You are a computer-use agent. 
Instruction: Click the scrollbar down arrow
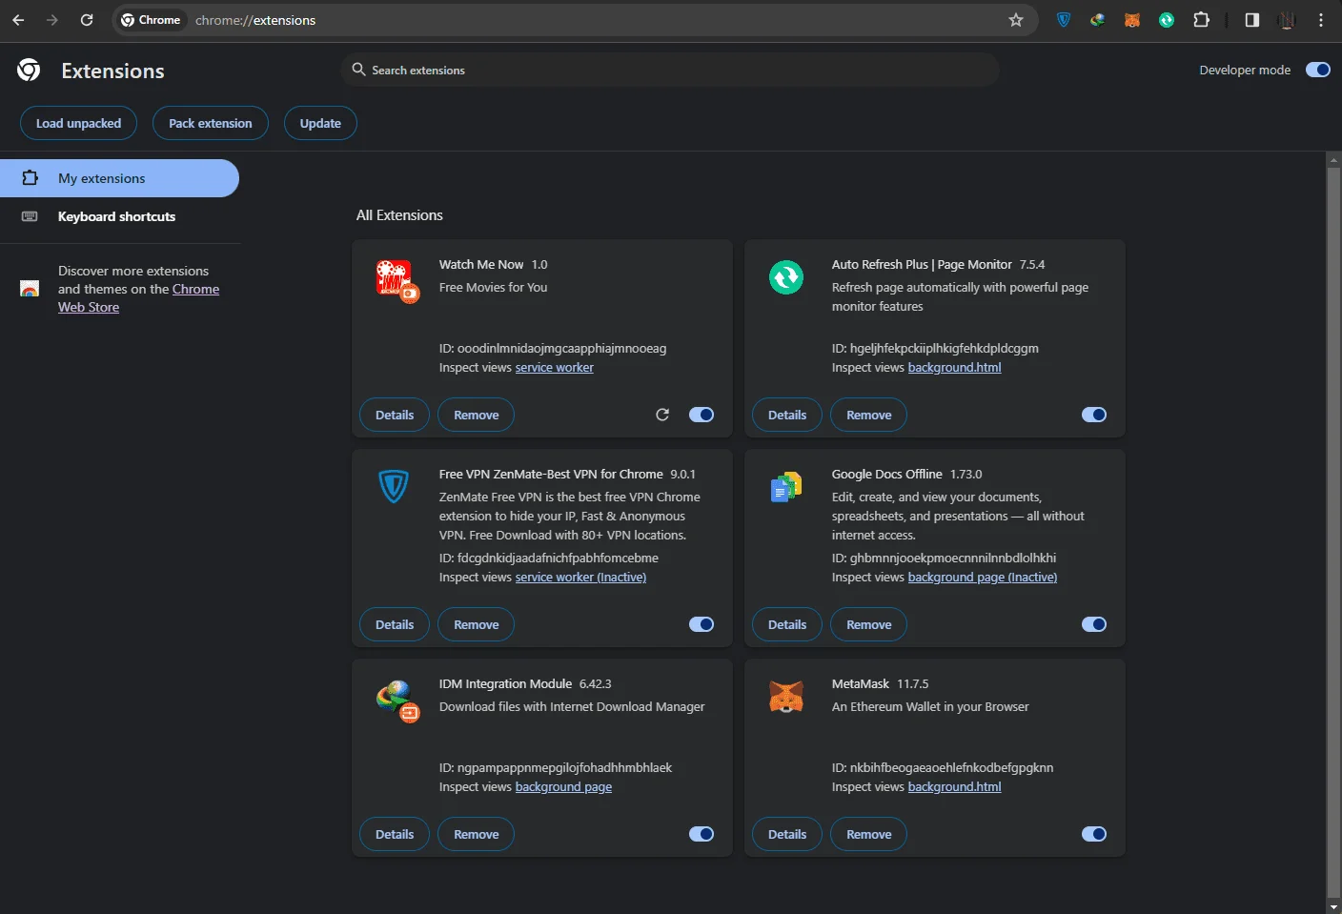(1334, 906)
